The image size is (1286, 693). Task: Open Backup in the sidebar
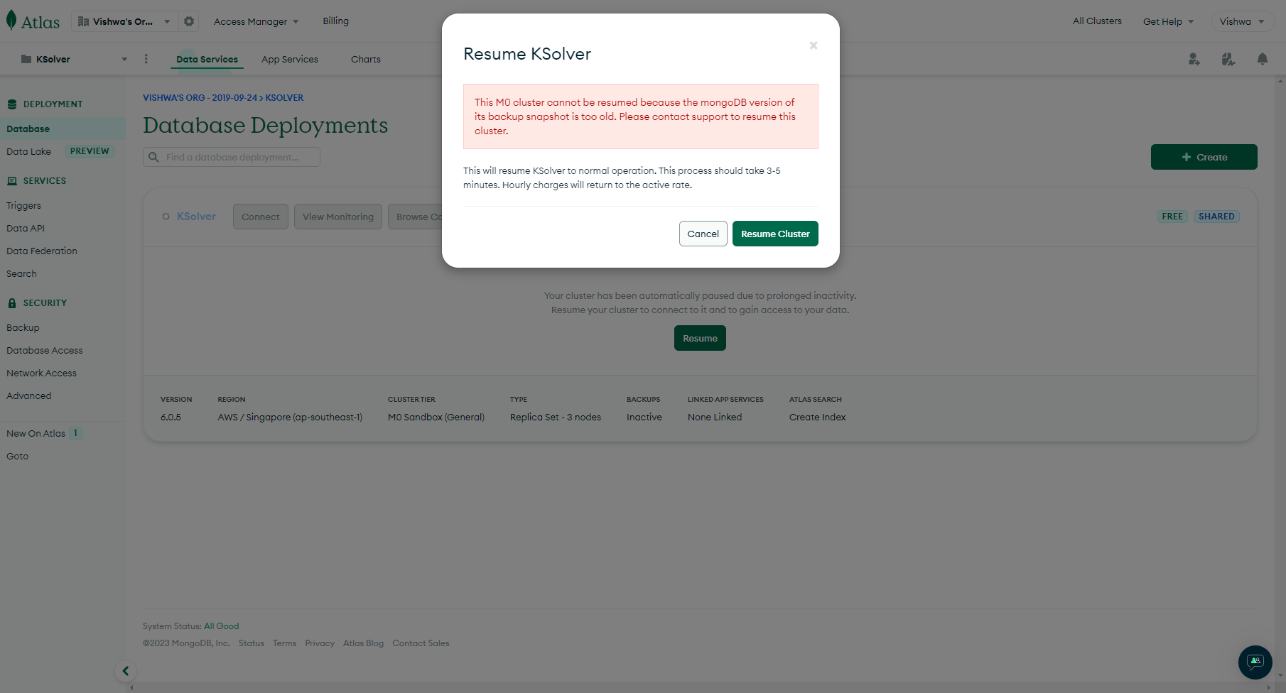(23, 327)
